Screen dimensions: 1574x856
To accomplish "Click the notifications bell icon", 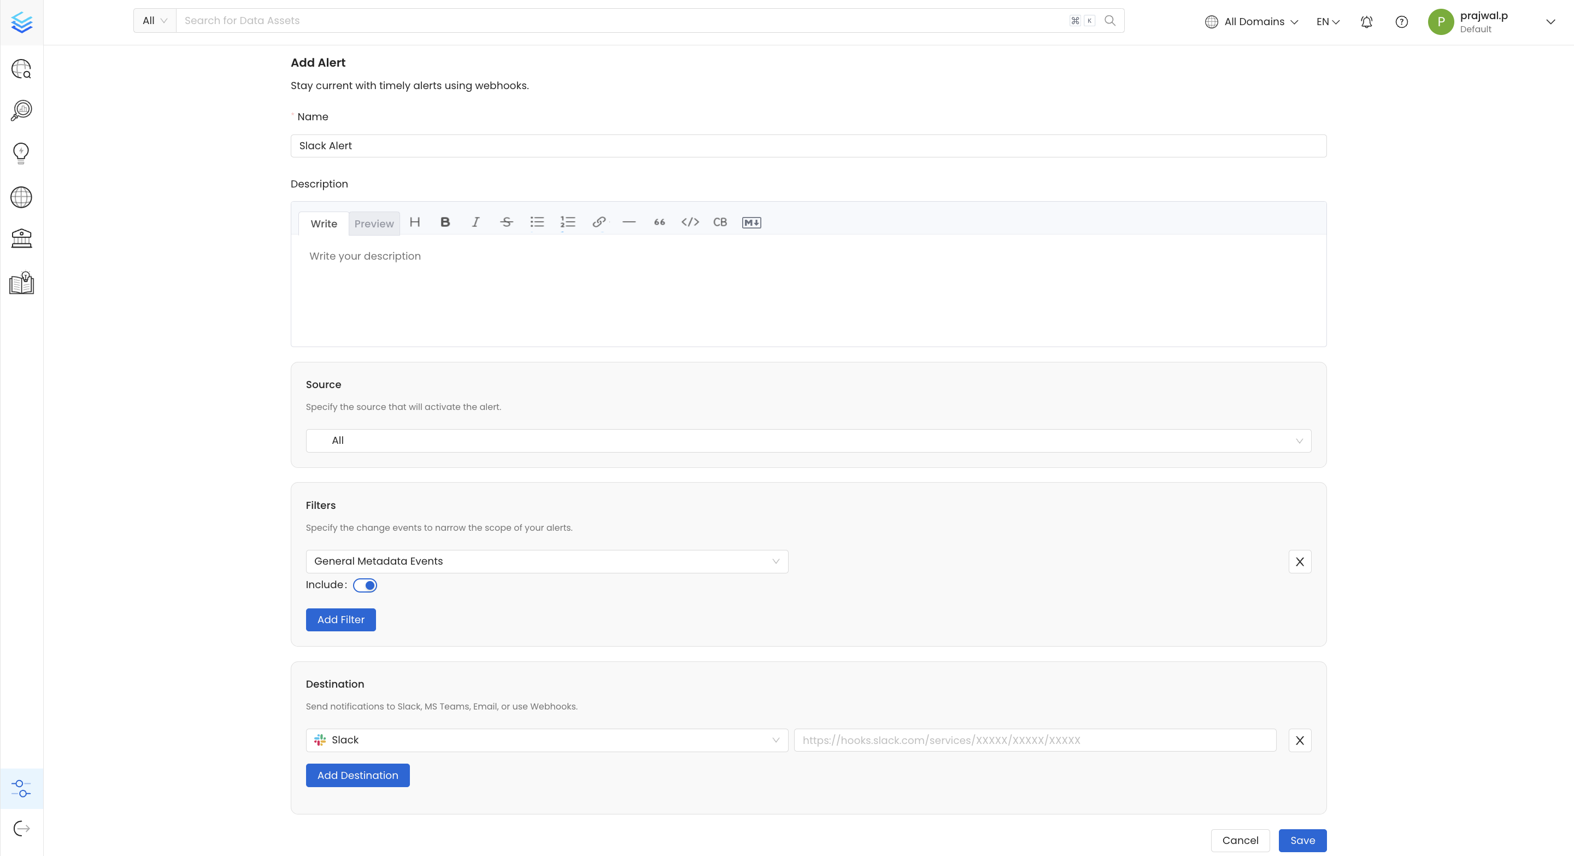I will coord(1367,21).
